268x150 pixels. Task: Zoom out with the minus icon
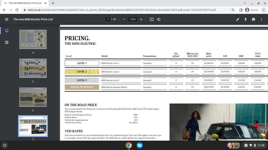(x=124, y=19)
